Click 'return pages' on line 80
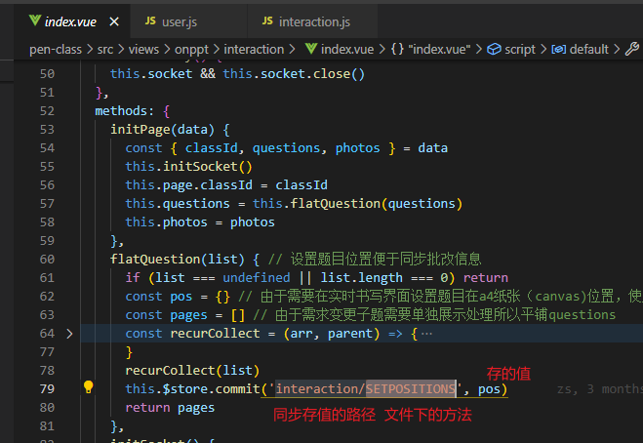The width and height of the screenshot is (643, 443). tap(170, 408)
